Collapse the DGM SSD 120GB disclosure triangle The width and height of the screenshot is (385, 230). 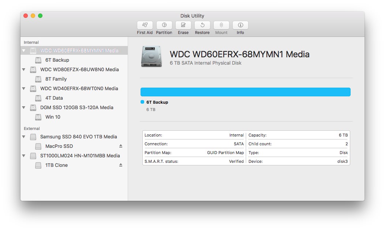pyautogui.click(x=23, y=108)
